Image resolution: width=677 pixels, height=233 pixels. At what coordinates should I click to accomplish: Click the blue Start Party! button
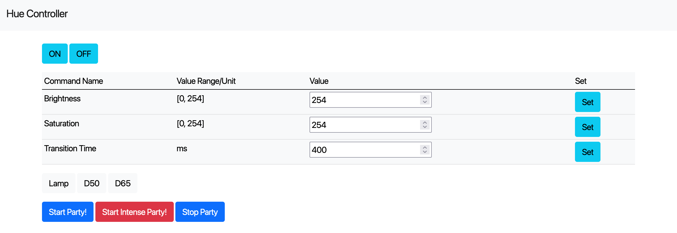coord(67,212)
